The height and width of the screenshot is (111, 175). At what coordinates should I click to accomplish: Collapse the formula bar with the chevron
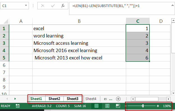coord(172,5)
